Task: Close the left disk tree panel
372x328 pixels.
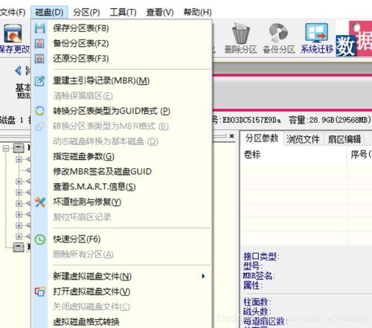Action: click(231, 136)
